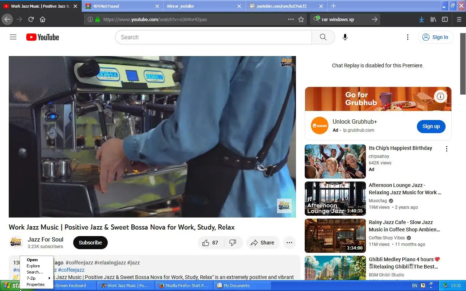Go to YouTube home via logo
The image size is (466, 291).
click(x=43, y=37)
